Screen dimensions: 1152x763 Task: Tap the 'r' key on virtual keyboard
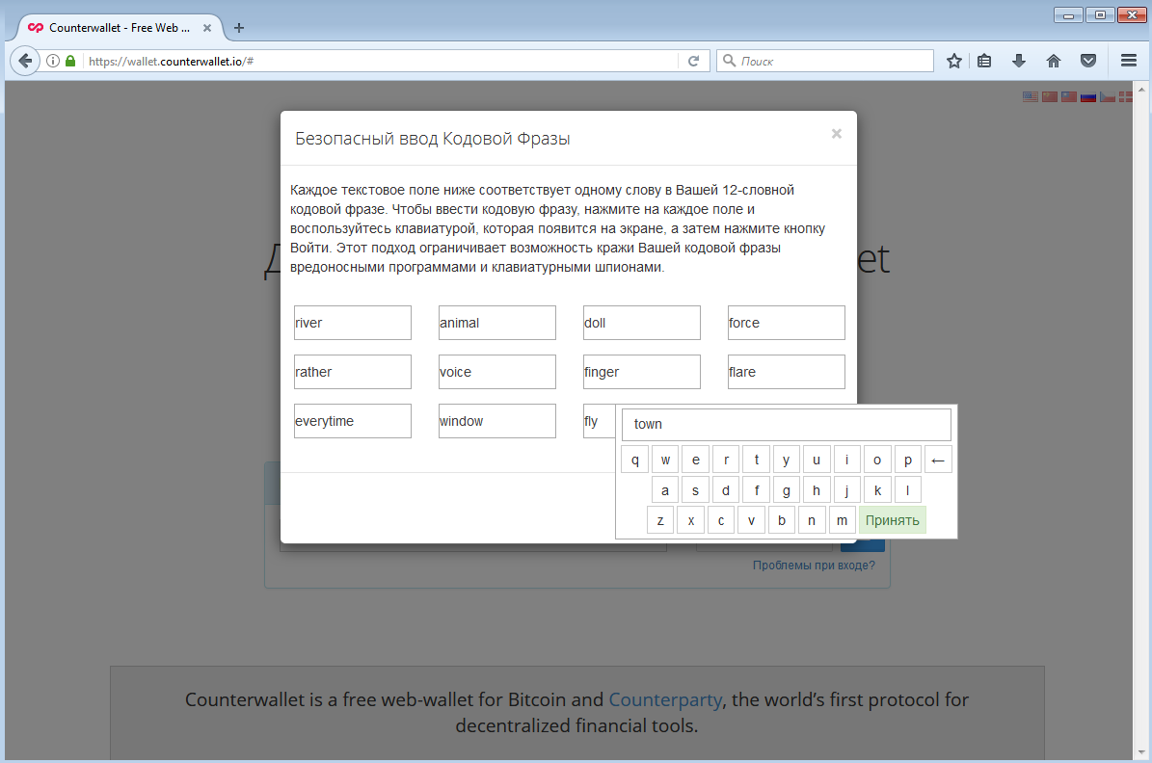click(x=726, y=460)
